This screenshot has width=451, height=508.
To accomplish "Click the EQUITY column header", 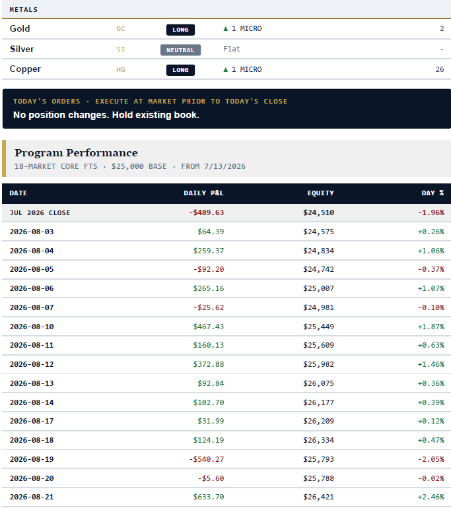I will 321,193.
